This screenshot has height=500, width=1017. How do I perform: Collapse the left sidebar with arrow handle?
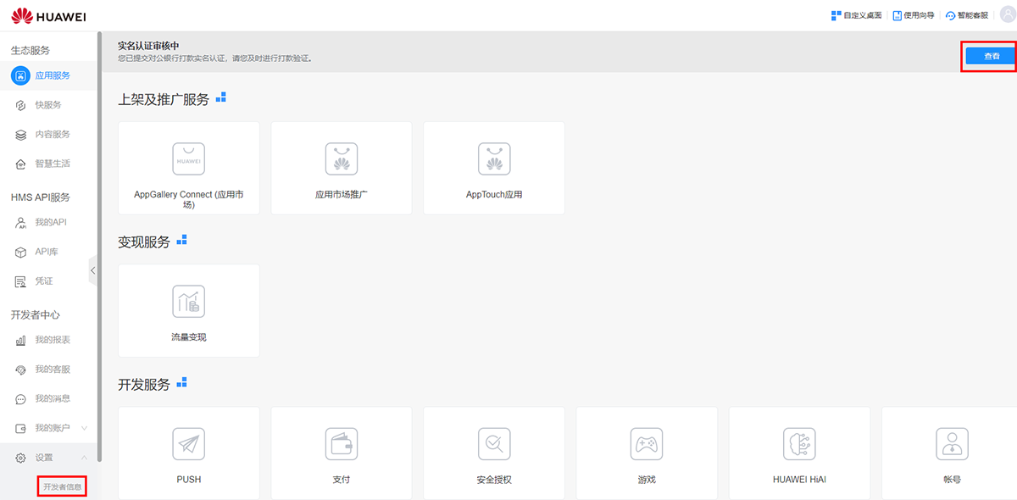[x=92, y=270]
